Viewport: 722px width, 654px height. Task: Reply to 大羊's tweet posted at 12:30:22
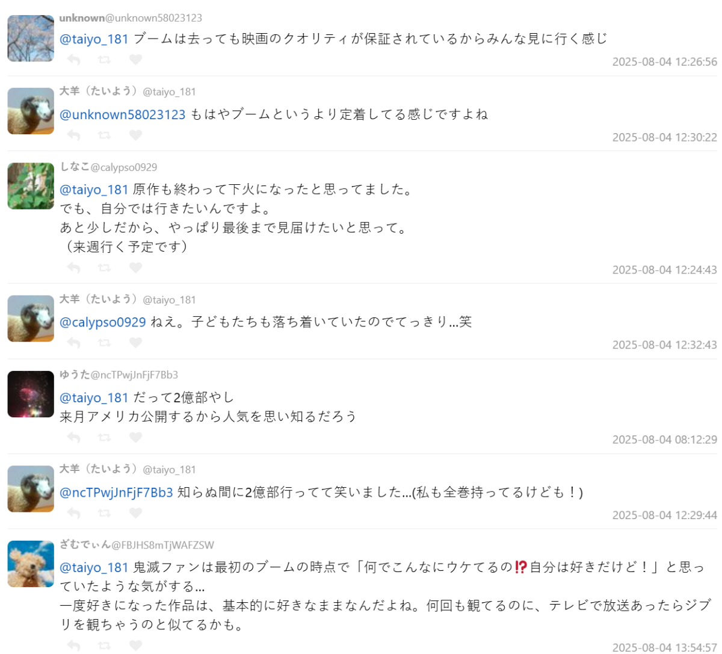point(73,135)
